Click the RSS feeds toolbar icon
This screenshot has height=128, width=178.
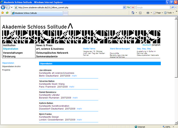pos(140,13)
